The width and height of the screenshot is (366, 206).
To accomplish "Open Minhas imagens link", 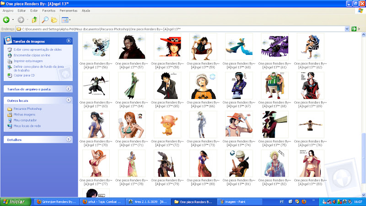I will pos(24,114).
